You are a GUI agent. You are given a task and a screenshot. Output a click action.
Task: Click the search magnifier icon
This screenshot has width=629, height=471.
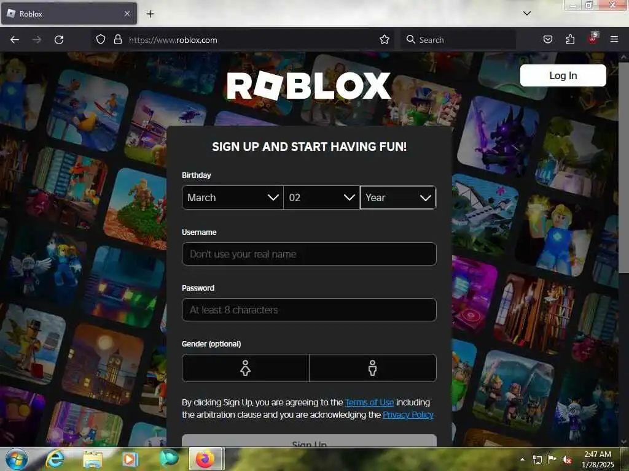(410, 39)
